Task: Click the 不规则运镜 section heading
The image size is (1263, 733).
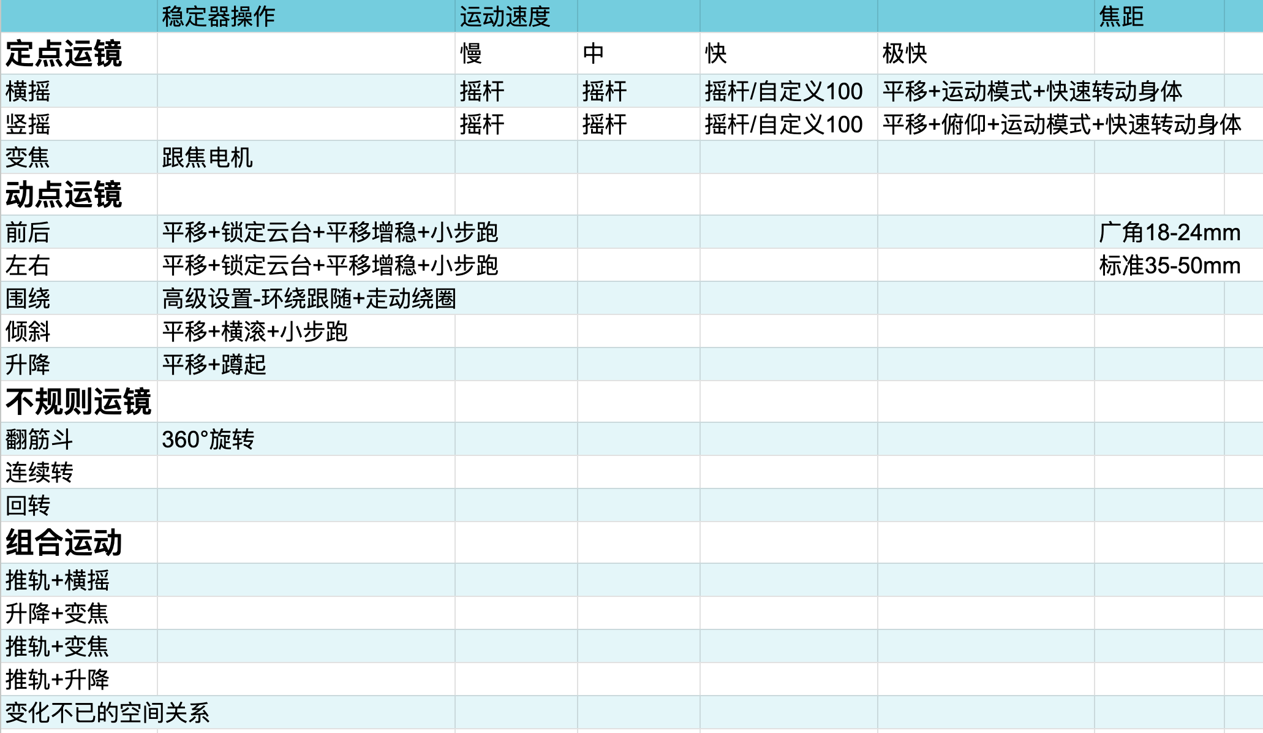Action: [79, 401]
